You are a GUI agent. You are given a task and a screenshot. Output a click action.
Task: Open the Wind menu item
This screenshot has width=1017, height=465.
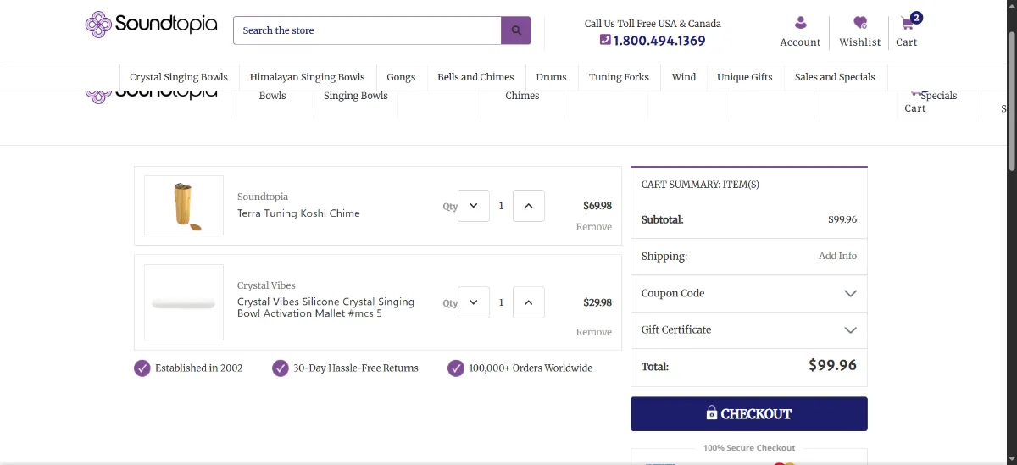[x=684, y=77]
